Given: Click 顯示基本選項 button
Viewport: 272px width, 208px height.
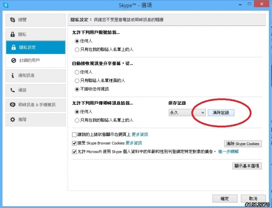Looking at the screenshot, I should click(247, 166).
